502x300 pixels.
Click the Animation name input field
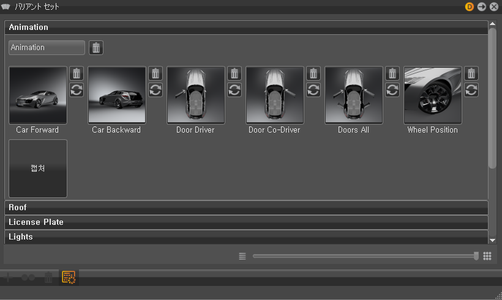click(47, 48)
